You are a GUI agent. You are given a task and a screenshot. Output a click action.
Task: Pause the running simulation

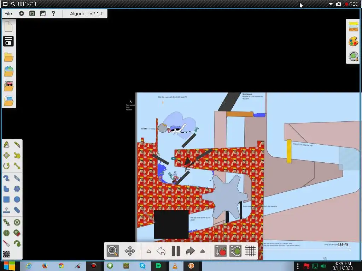[176, 251]
